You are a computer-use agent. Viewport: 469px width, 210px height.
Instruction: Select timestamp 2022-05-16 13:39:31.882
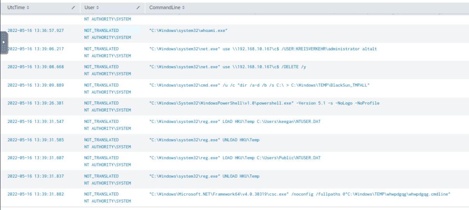pyautogui.click(x=35, y=194)
